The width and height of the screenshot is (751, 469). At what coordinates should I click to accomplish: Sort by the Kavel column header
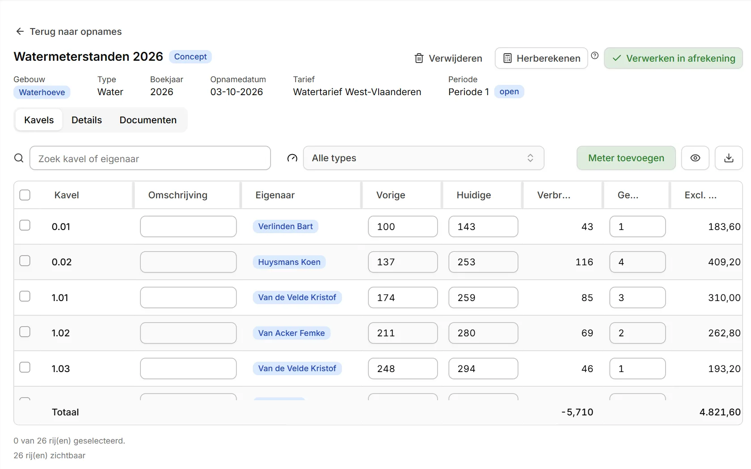tap(67, 195)
